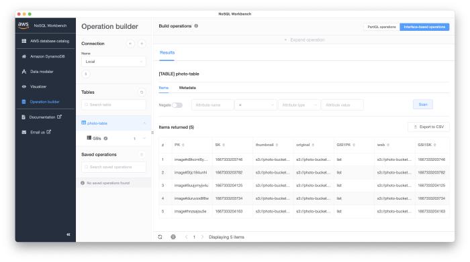Open the equals operator dropdown
The height and width of the screenshot is (262, 470).
256,105
